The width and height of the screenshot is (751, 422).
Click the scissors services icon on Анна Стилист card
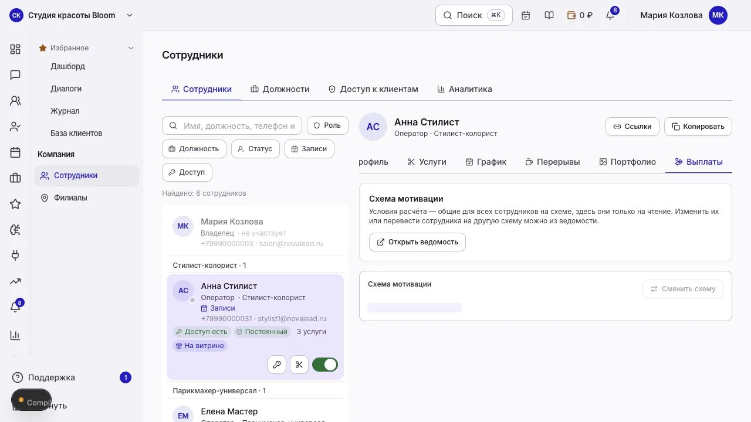299,365
